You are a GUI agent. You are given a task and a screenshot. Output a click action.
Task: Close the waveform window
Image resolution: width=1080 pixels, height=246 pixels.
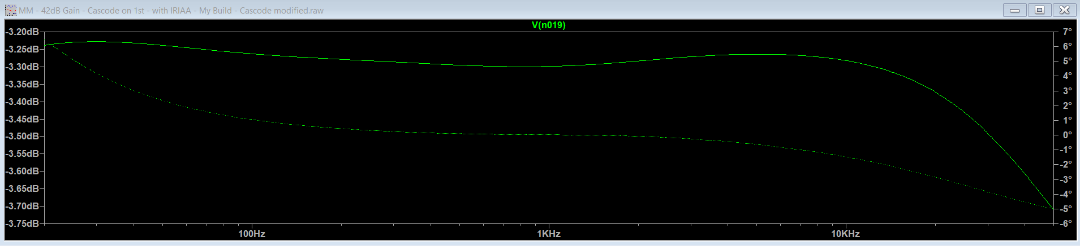(1065, 10)
